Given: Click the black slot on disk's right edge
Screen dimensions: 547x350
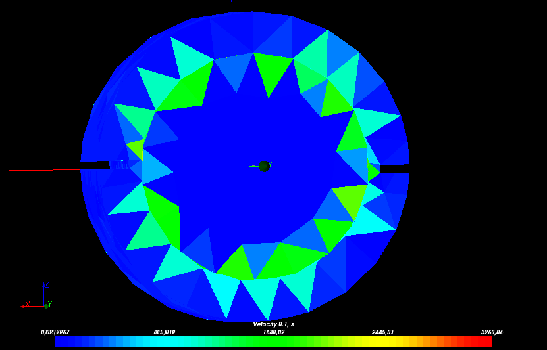Looking at the screenshot, I should pos(394,169).
